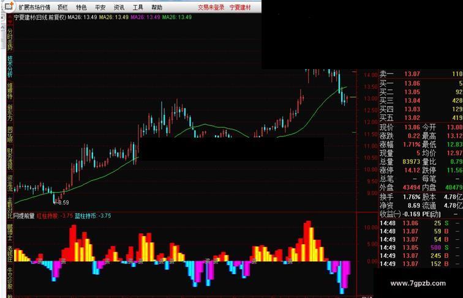Image resolution: width=463 pixels, height=298 pixels.
Task: Click the 买三 bid row at 13.04
Action: pyautogui.click(x=421, y=100)
